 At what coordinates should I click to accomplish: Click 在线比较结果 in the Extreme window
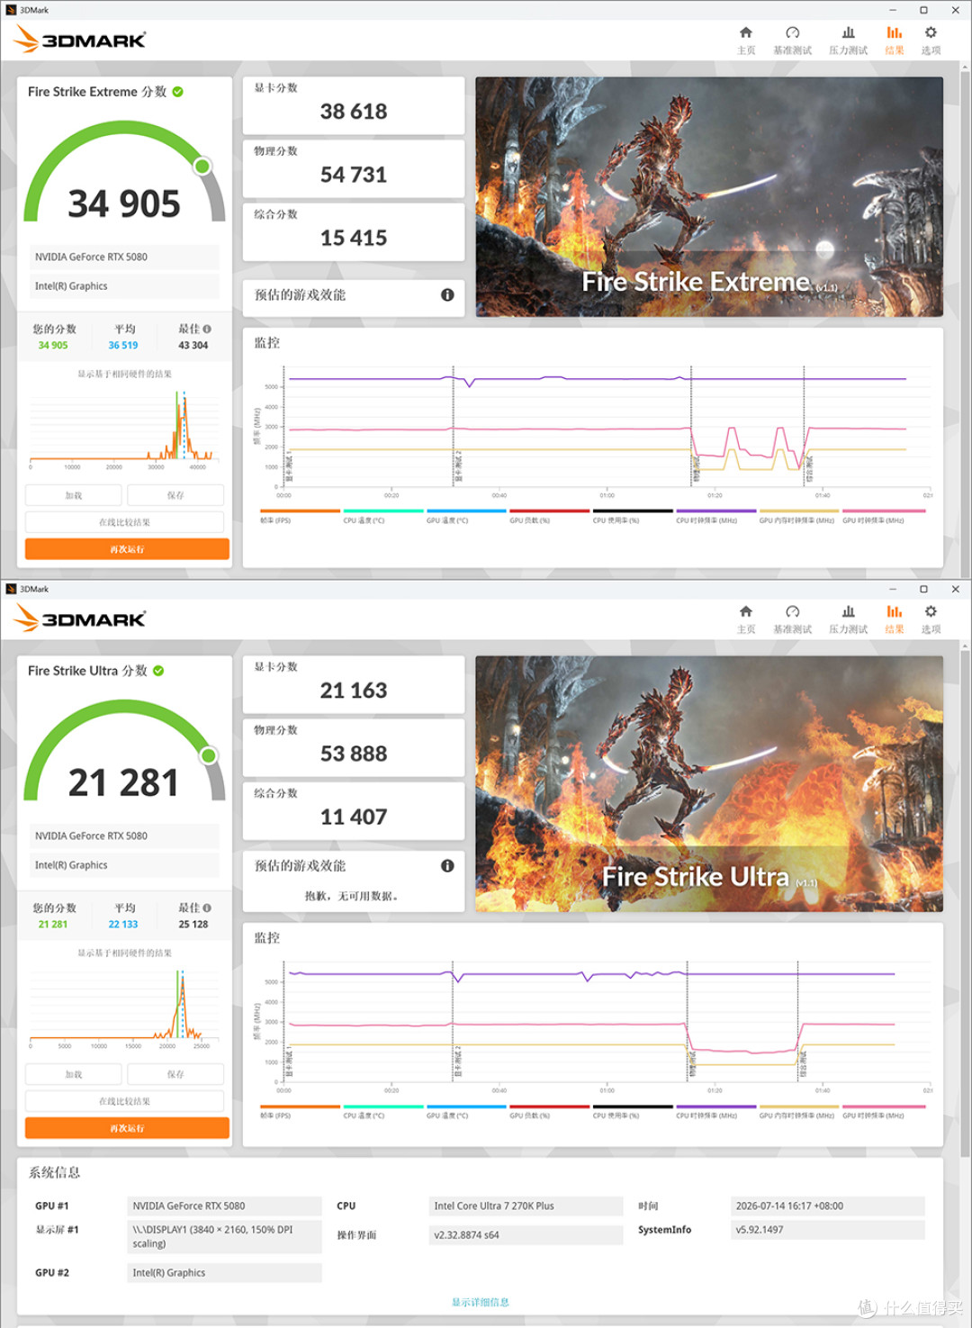click(124, 522)
